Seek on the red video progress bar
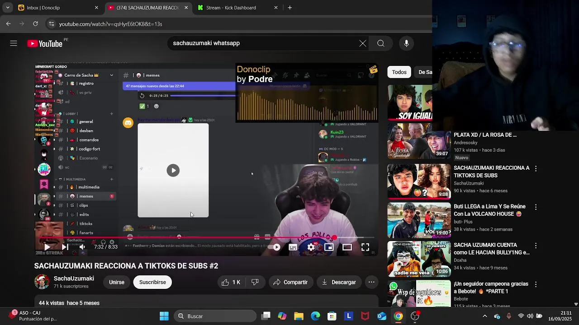Screen dimensions: 579x325 tap(207, 237)
